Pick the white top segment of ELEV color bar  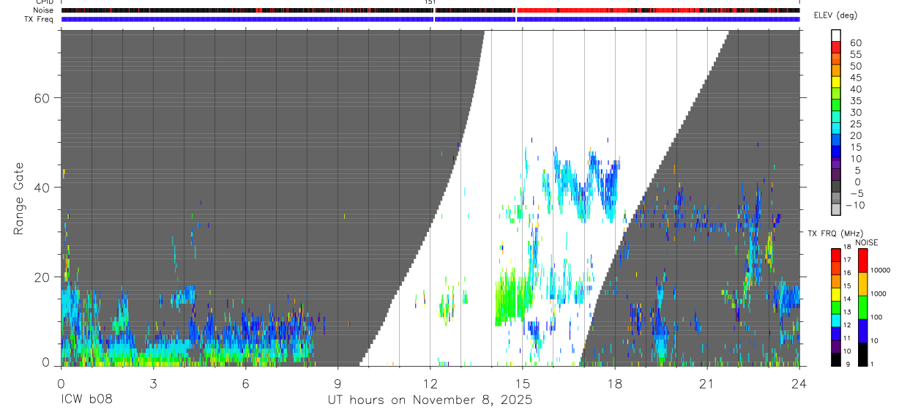click(836, 34)
